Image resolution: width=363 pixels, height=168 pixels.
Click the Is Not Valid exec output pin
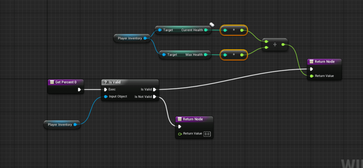tap(154, 97)
